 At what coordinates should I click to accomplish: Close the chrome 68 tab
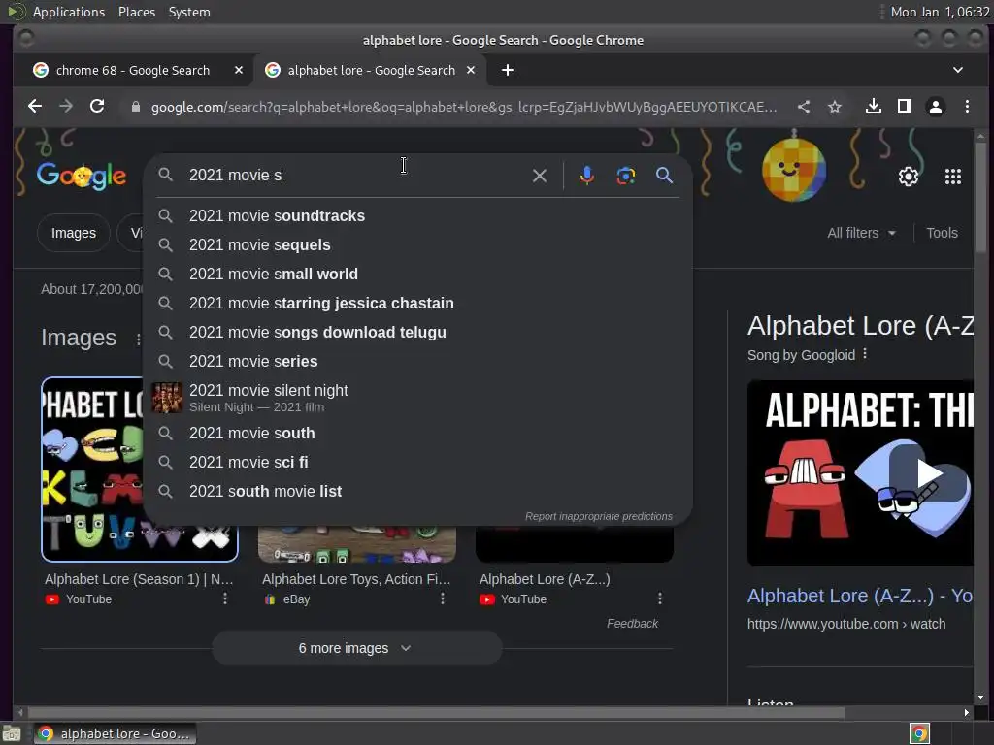239,70
